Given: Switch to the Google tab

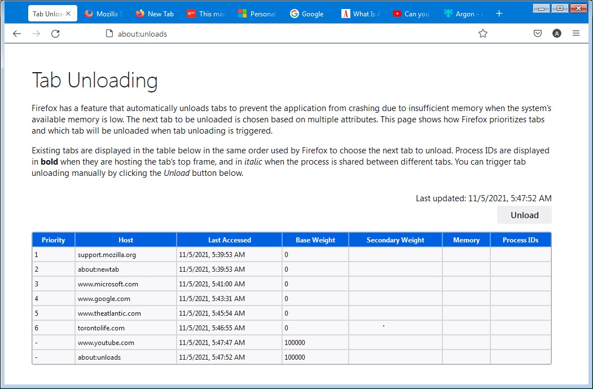Looking at the screenshot, I should coord(309,14).
